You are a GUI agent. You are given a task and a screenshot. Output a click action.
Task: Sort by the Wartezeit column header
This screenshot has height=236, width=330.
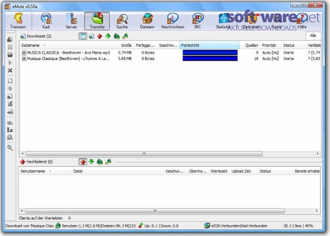pos(219,171)
